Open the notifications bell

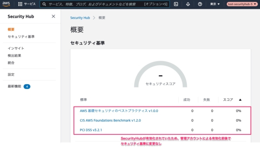coord(188,4)
